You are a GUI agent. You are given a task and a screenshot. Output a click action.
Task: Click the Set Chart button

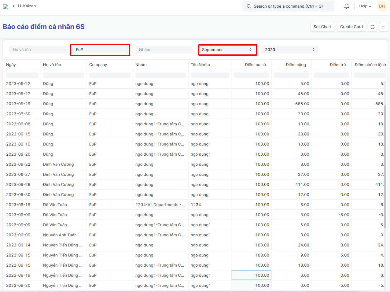(x=322, y=27)
